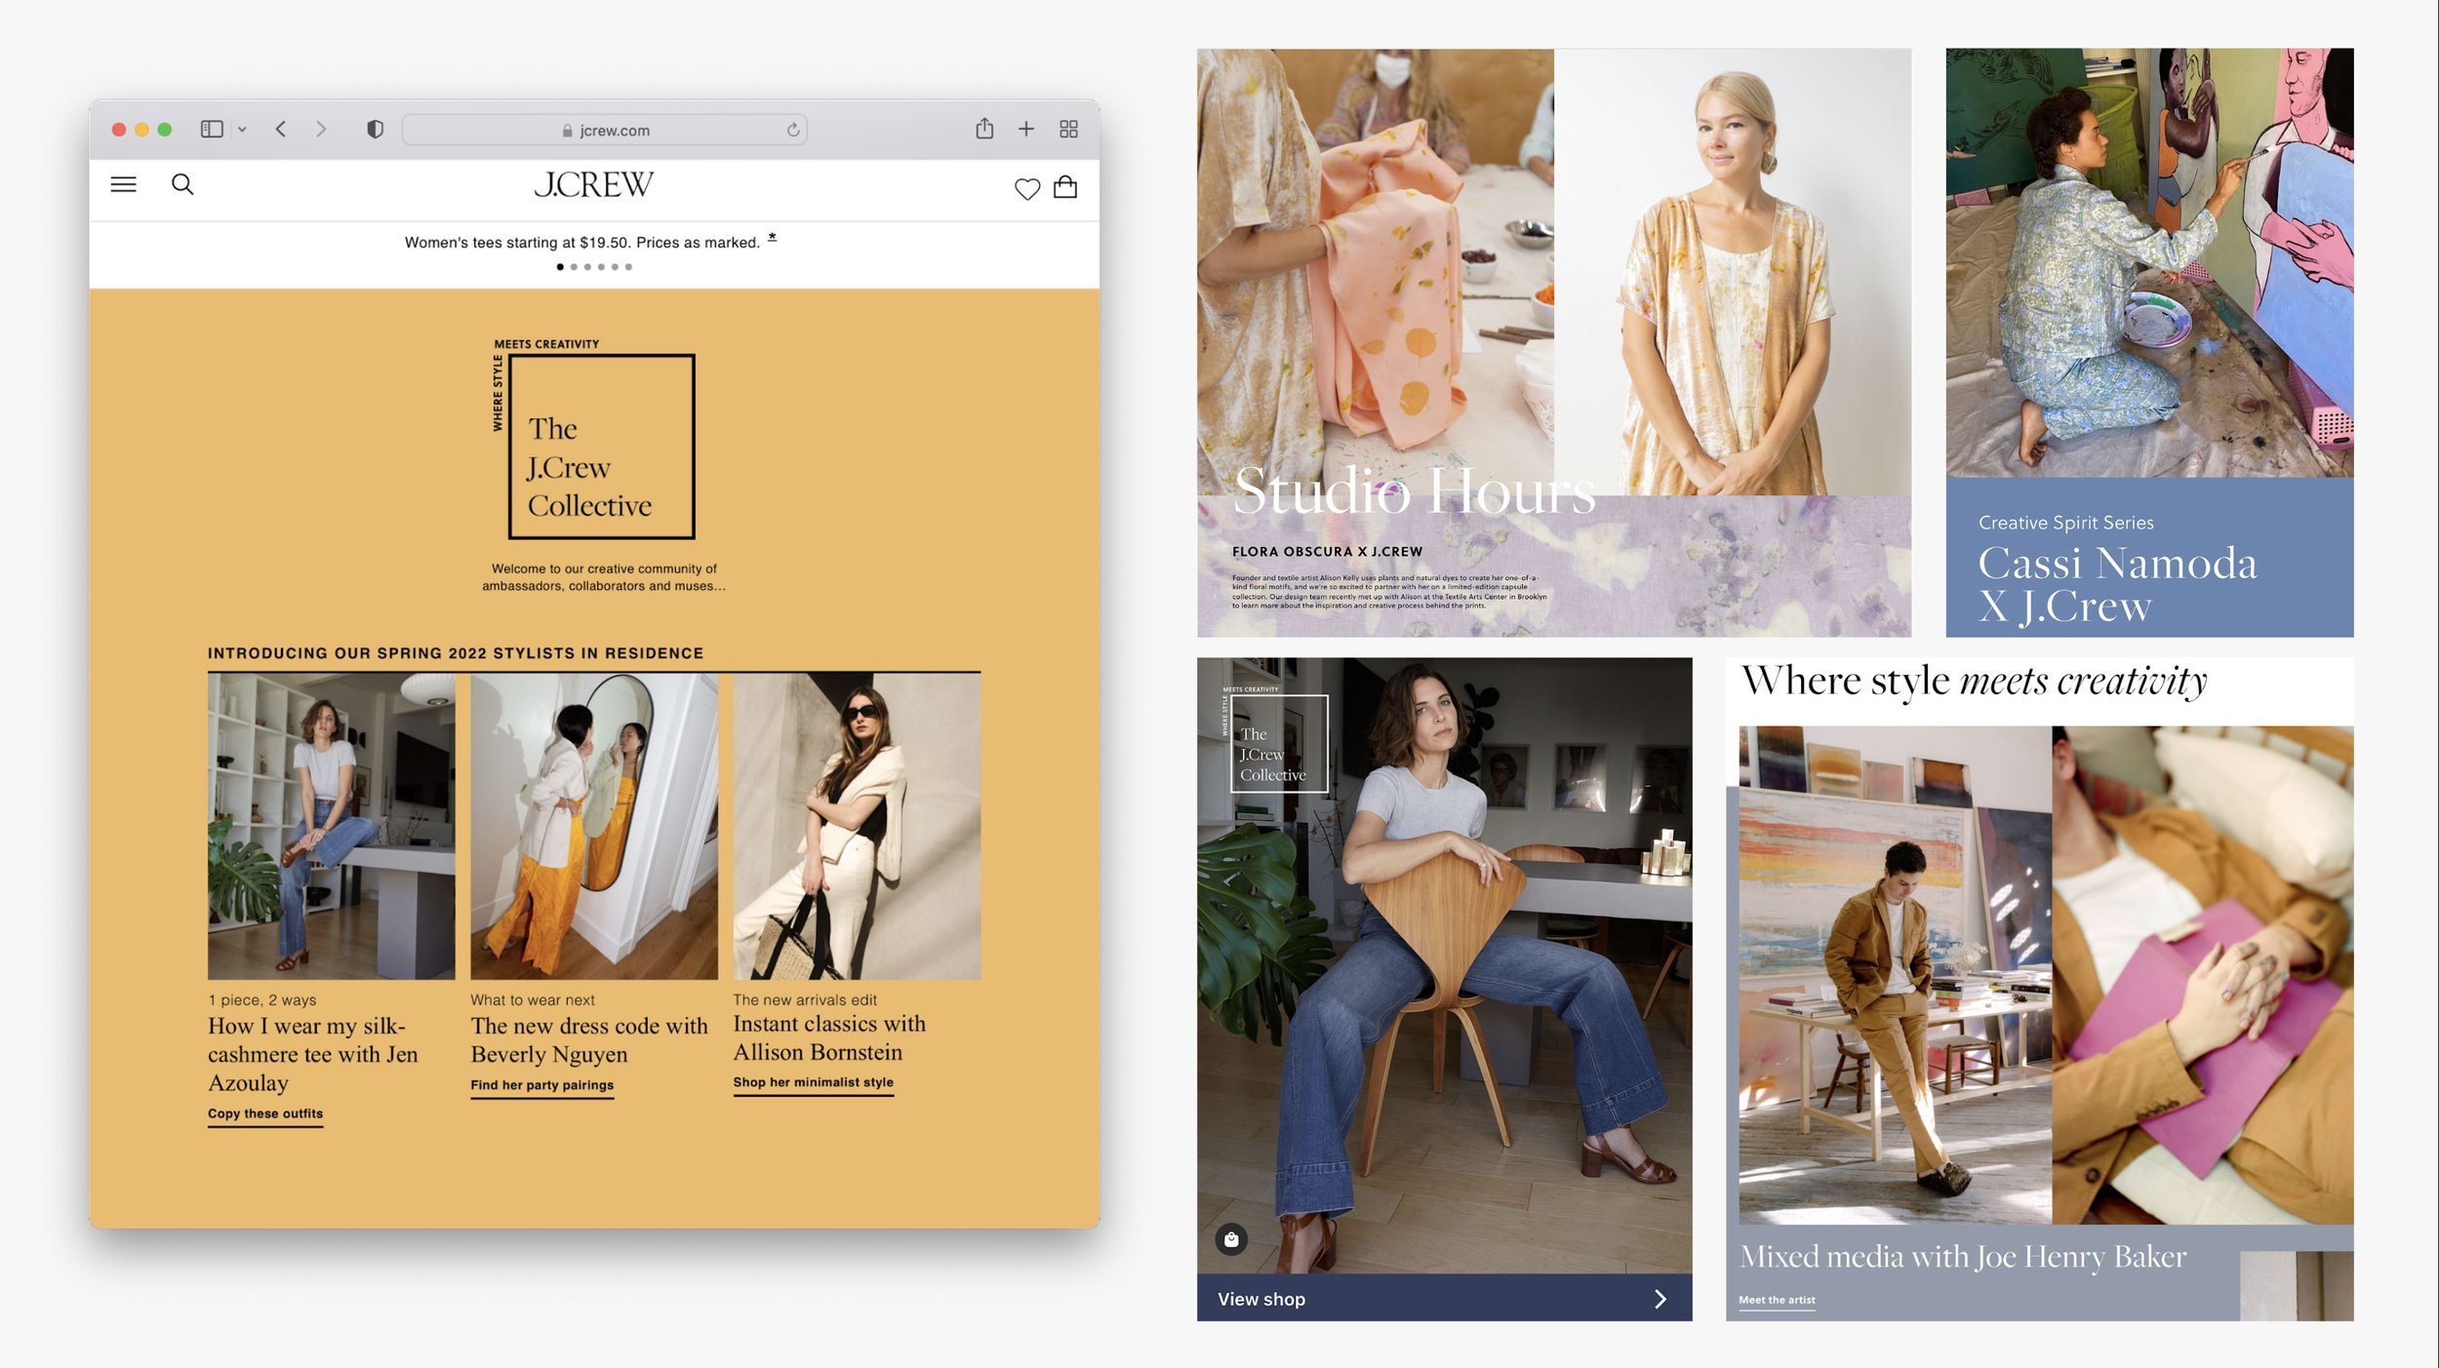Maximize Safari with the green window button
Viewport: 2439px width, 1368px height.
(x=165, y=129)
